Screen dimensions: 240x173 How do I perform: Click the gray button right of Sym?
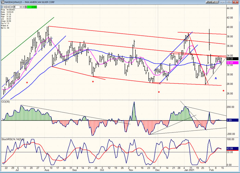click(x=215, y=2)
